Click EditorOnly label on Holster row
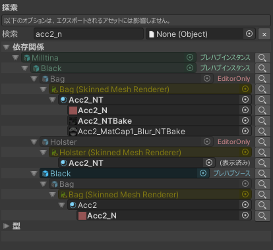 click(234, 142)
